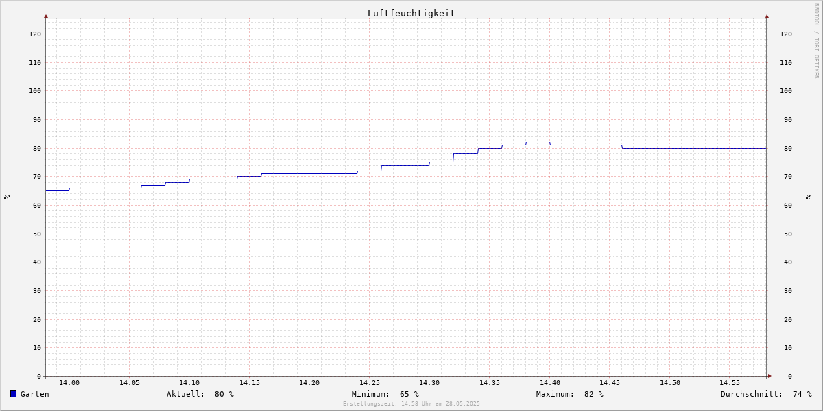The image size is (823, 411).
Task: Click the 100 label on right axis
Action: 786,90
